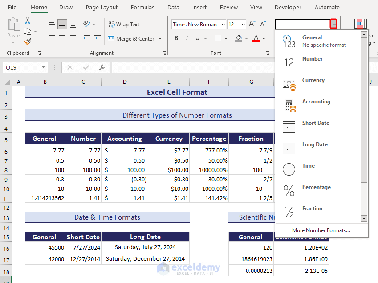Collapse the number format dropdown arrow
378x283 pixels.
coord(333,25)
